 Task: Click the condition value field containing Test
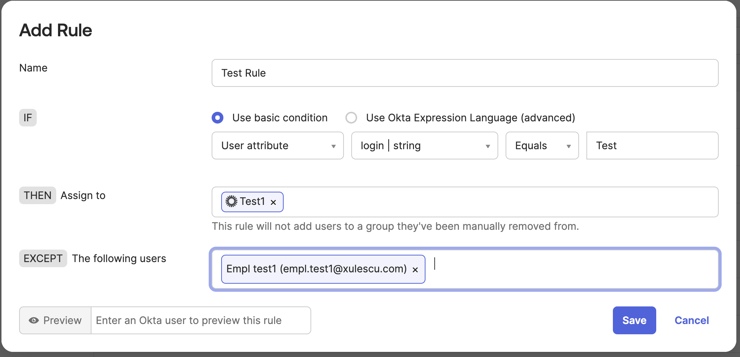coord(652,146)
